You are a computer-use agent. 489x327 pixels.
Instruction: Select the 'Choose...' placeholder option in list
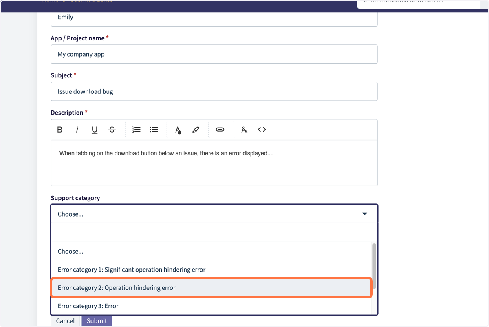tap(211, 252)
